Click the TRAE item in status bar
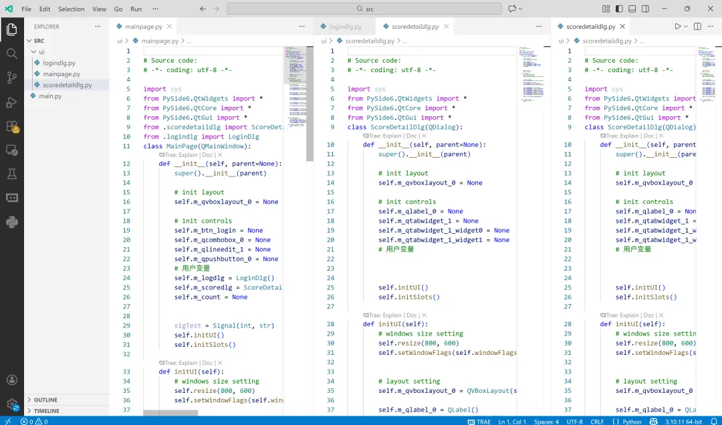The width and height of the screenshot is (722, 425). coord(479,421)
